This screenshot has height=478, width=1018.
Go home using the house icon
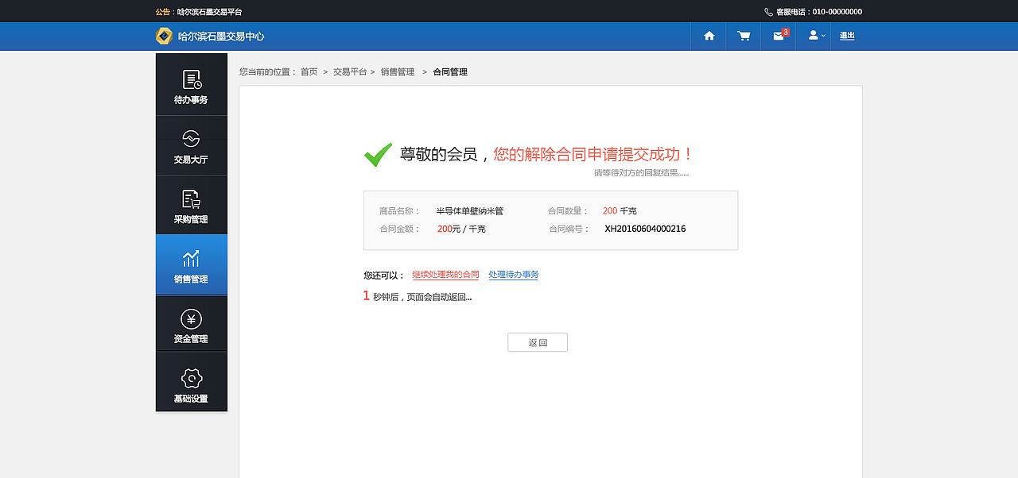tap(708, 36)
